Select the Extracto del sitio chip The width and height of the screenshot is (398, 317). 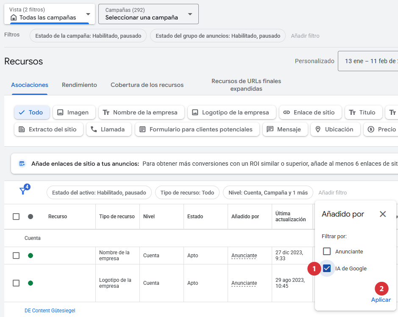48,129
